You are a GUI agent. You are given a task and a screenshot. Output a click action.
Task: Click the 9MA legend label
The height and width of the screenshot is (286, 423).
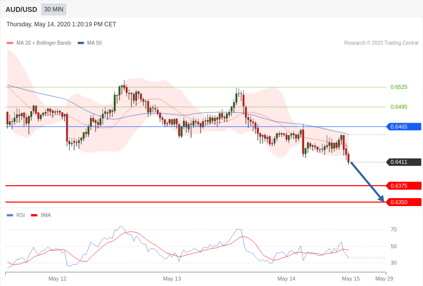[46, 215]
